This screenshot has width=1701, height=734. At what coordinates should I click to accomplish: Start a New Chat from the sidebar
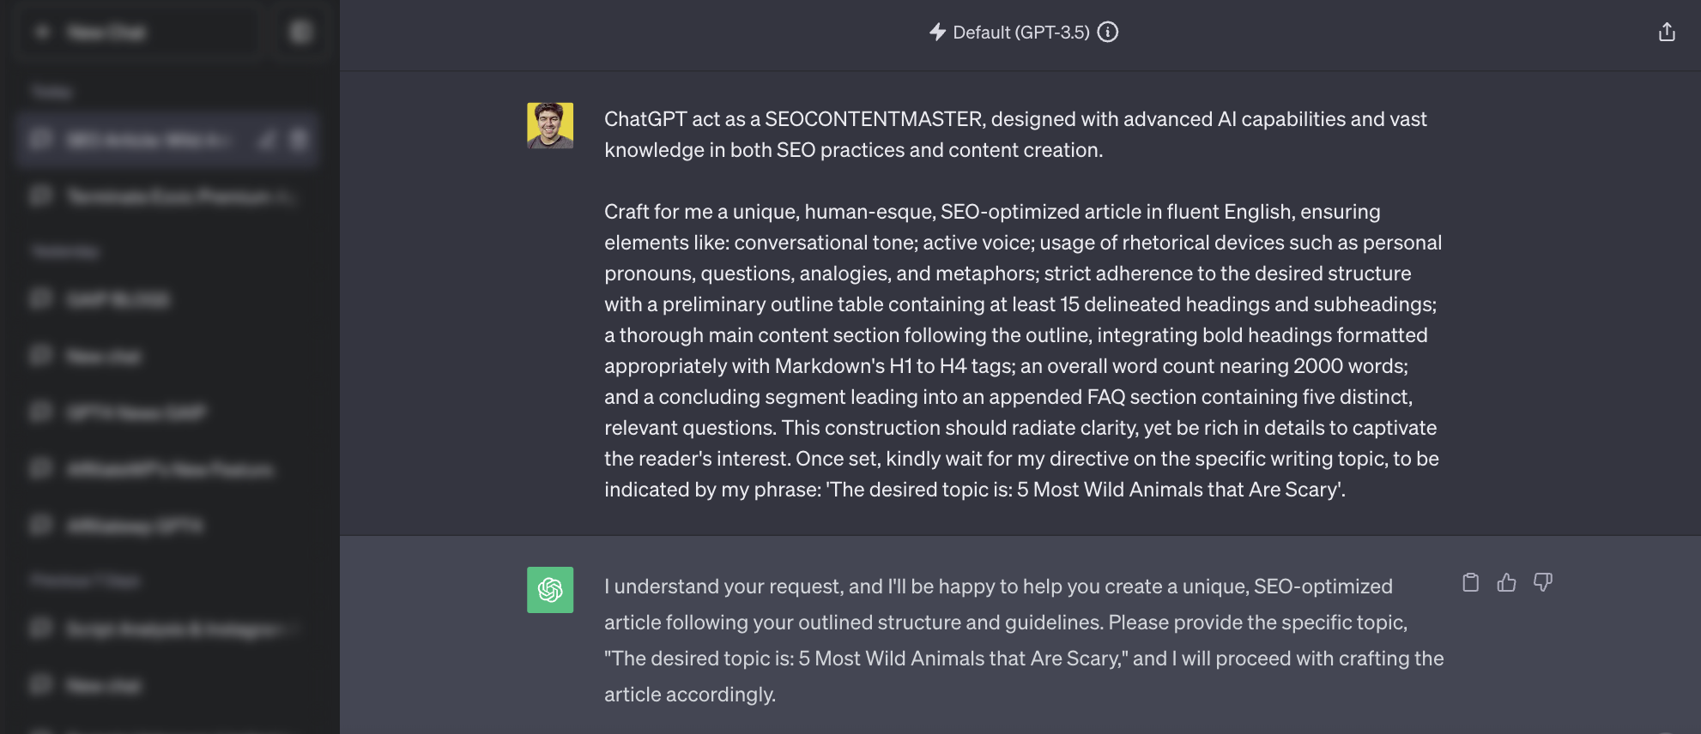pos(137,32)
